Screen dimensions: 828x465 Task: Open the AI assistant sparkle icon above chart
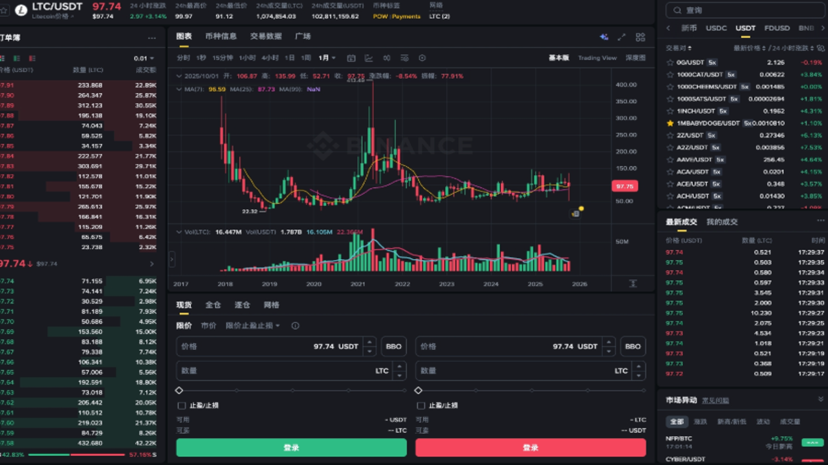click(604, 37)
